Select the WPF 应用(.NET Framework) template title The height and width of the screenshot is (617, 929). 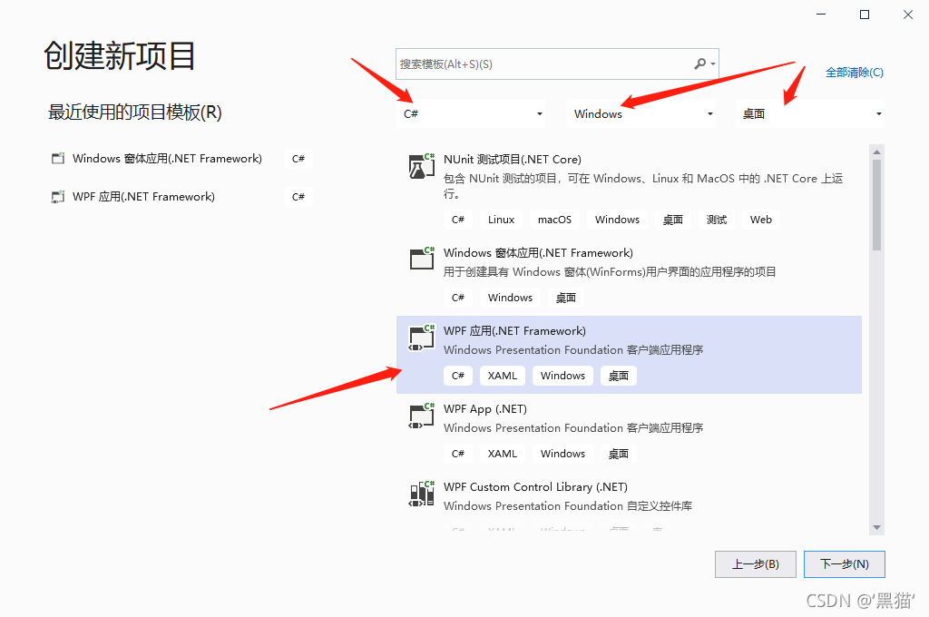514,330
